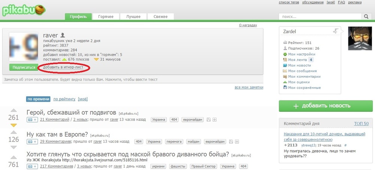Toggle the "[моё]" filter beside sorting
Viewport: 375px width, 170px height.
point(82,99)
